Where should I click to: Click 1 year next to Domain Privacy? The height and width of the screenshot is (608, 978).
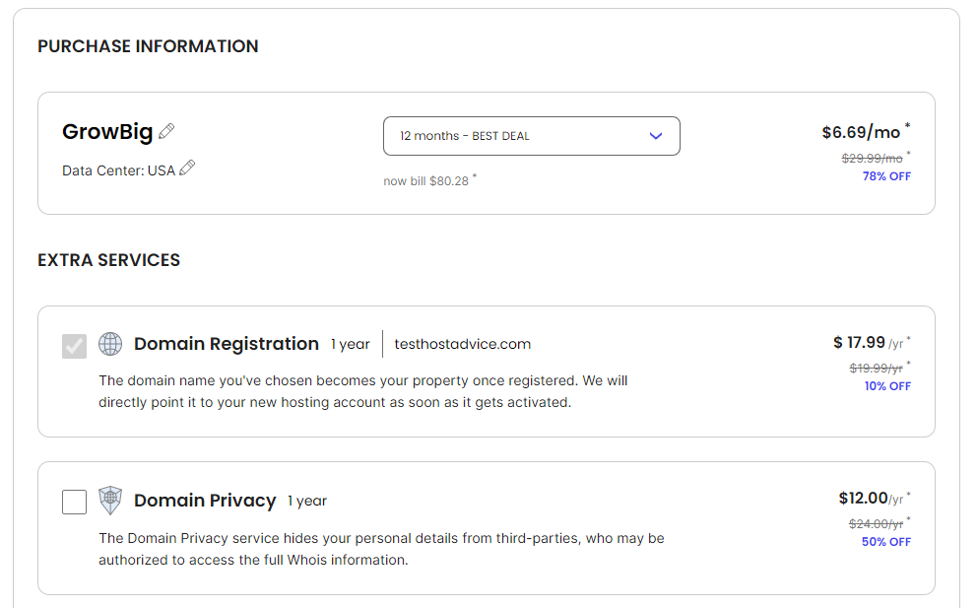click(307, 501)
